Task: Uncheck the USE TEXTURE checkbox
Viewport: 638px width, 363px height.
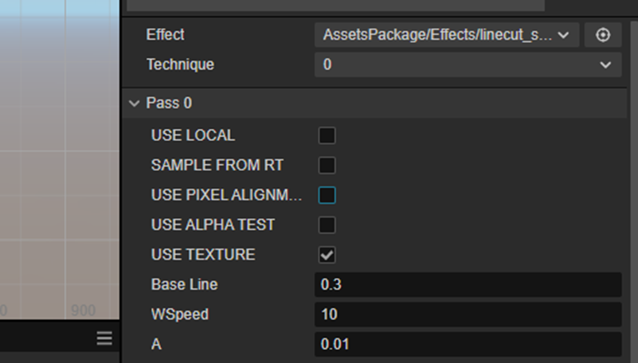Action: (x=327, y=255)
